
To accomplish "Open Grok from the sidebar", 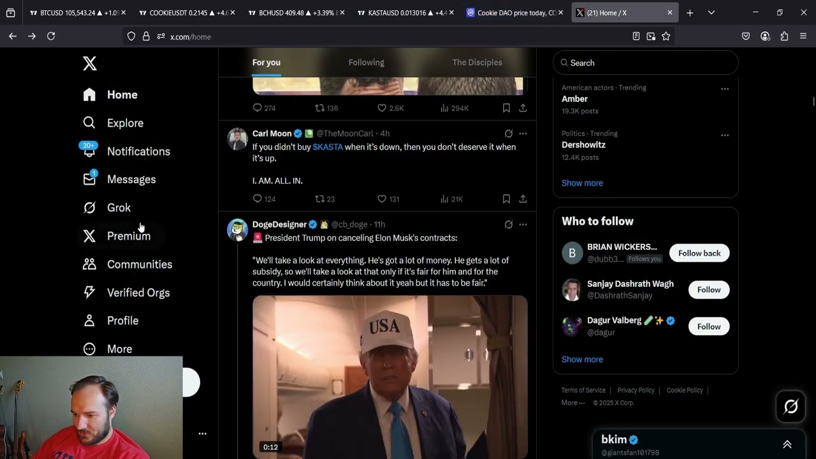I will [106, 208].
